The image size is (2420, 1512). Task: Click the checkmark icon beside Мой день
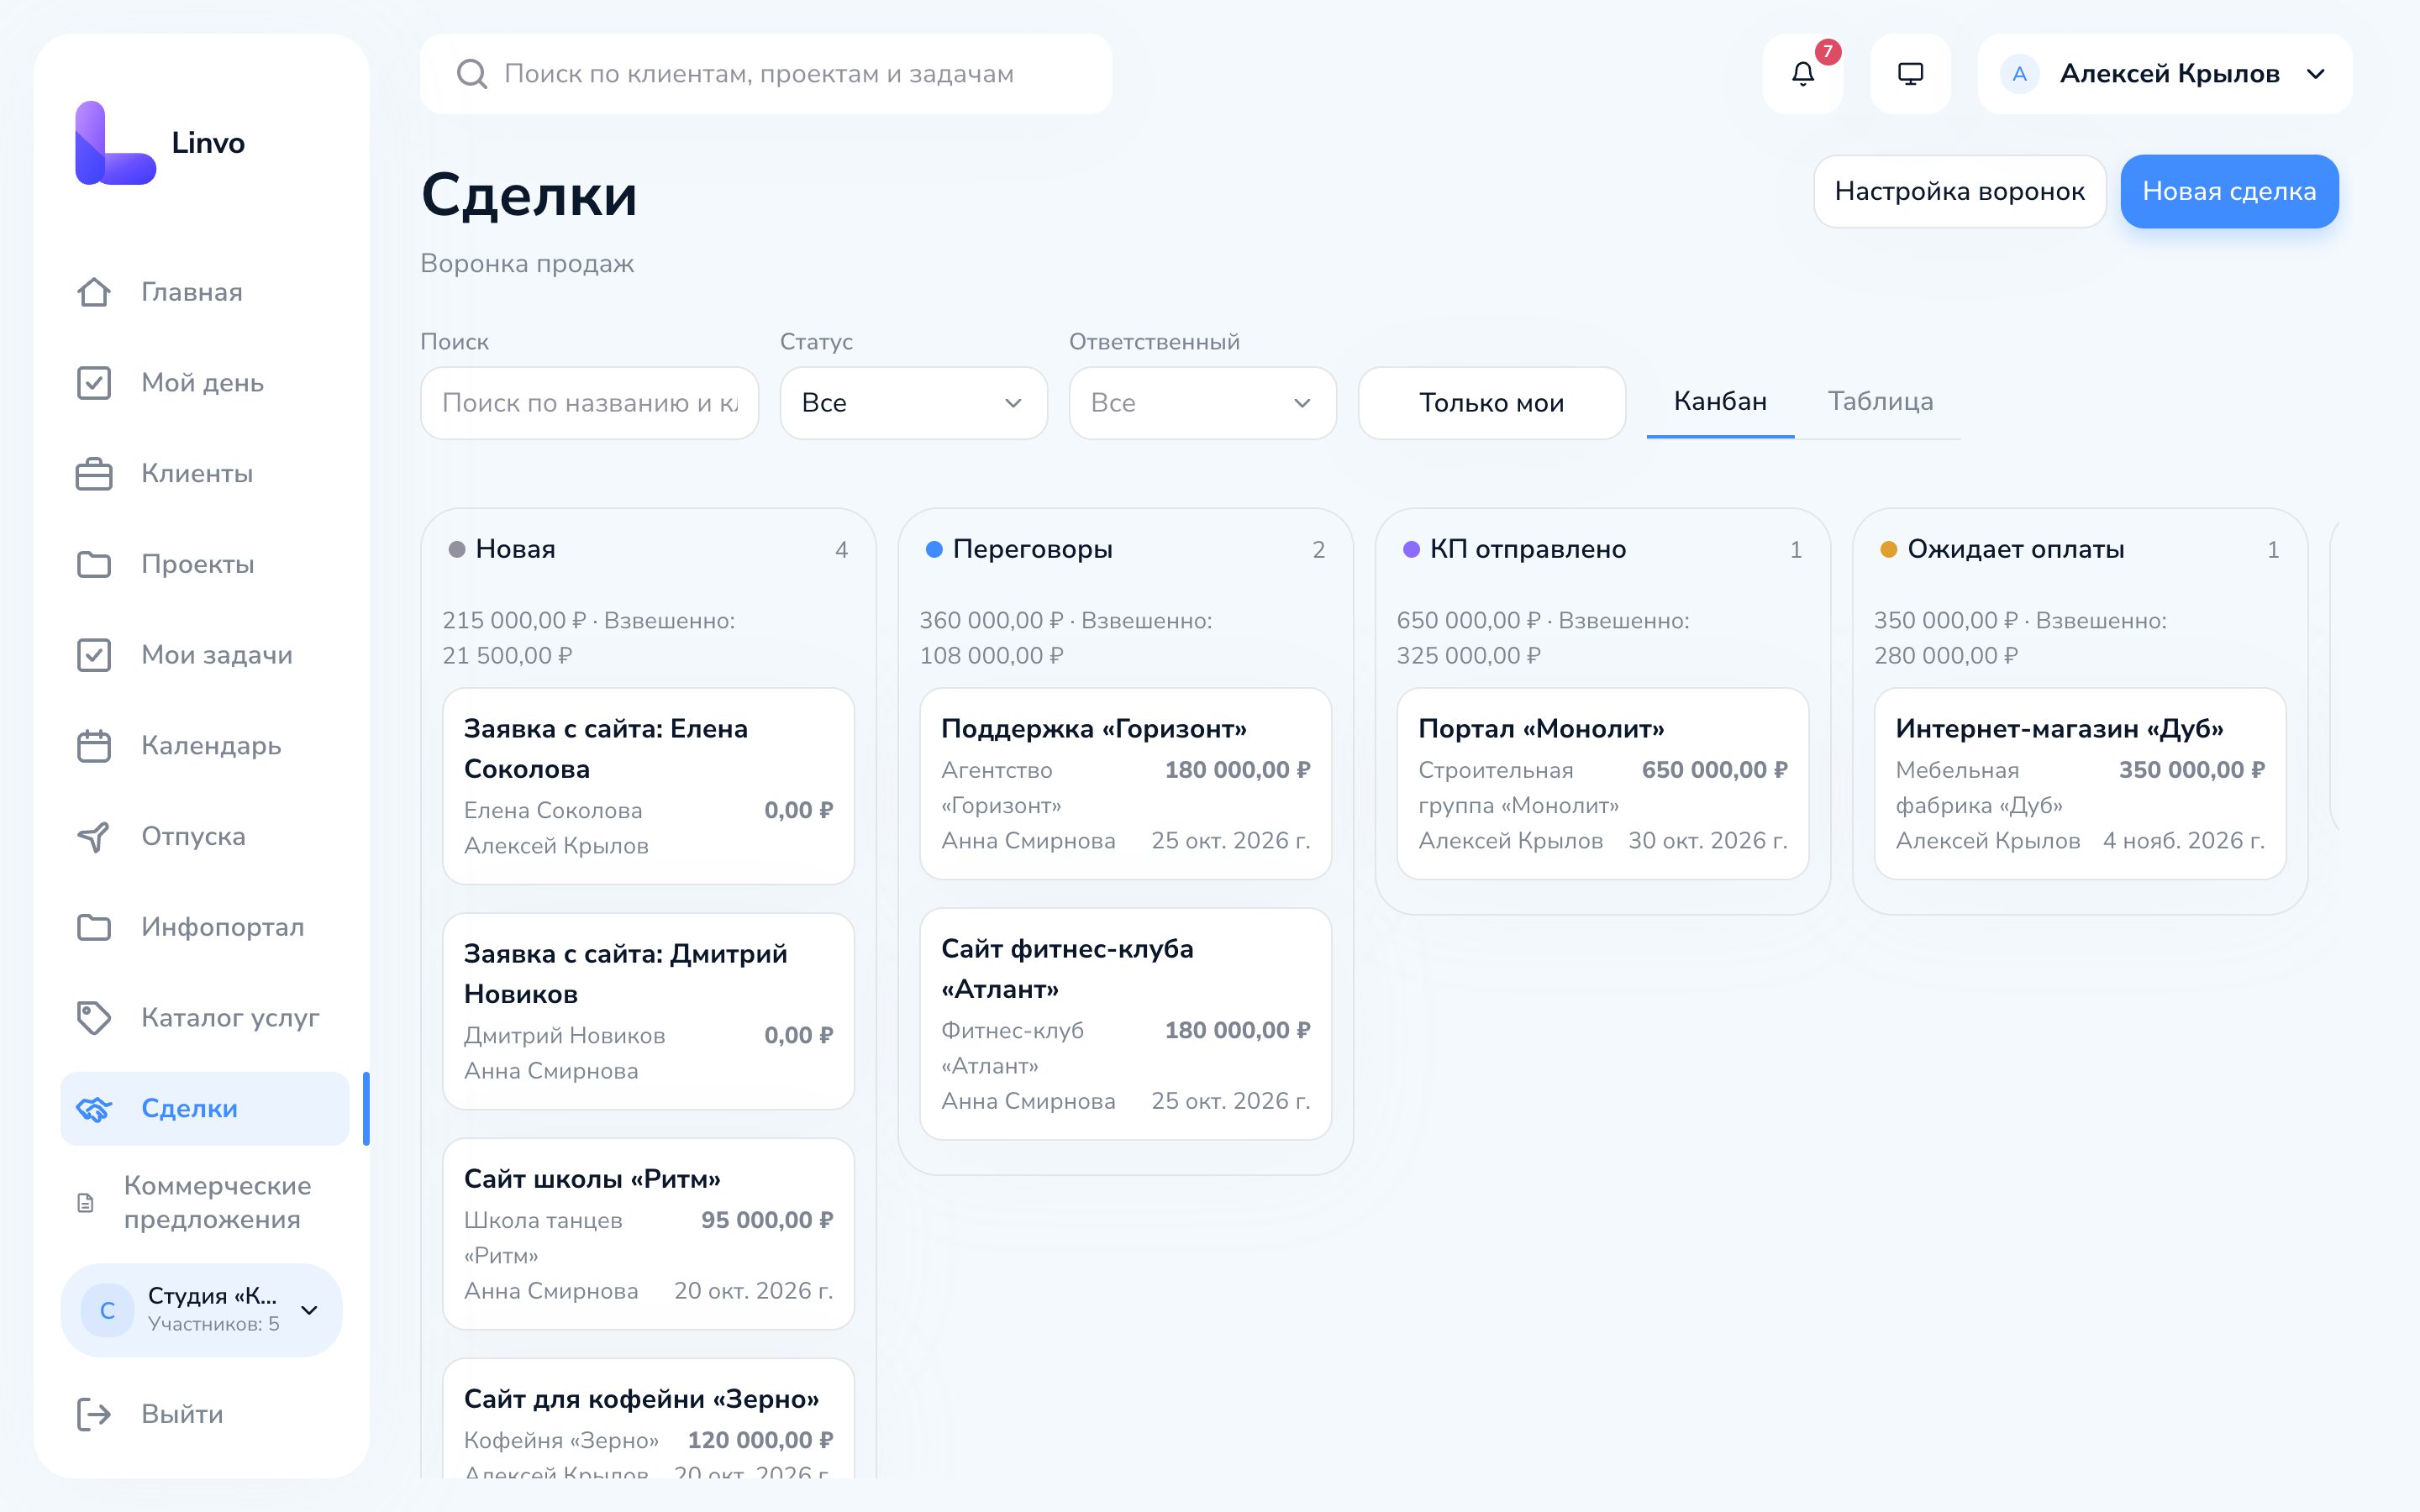tap(94, 383)
